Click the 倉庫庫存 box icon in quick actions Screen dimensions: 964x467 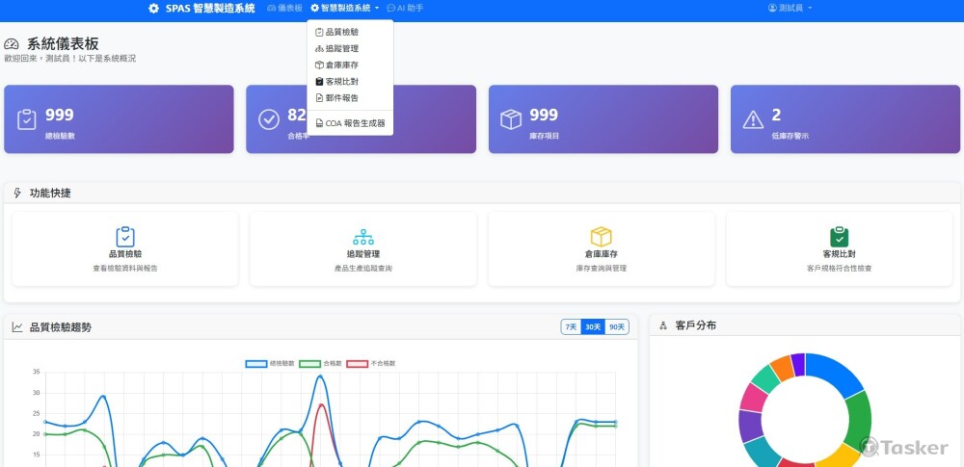click(x=602, y=237)
